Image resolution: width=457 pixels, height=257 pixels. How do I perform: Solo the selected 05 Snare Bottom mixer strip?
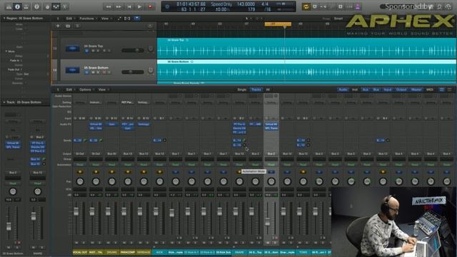click(x=274, y=243)
